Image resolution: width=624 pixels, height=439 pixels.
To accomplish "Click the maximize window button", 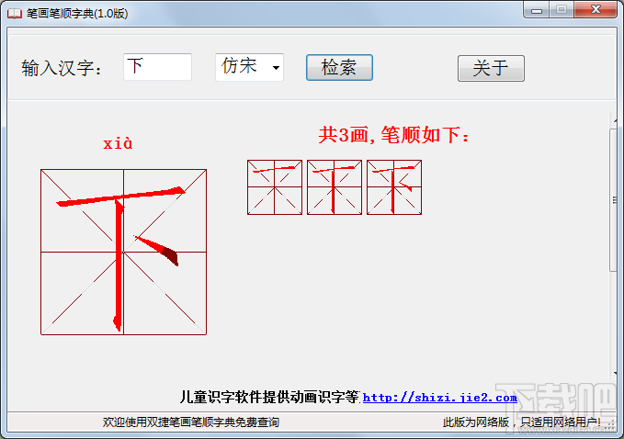I will click(x=561, y=11).
